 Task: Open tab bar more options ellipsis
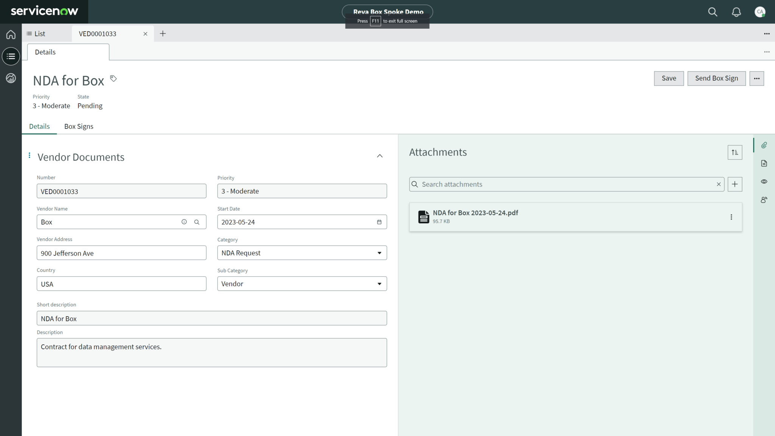click(x=767, y=34)
